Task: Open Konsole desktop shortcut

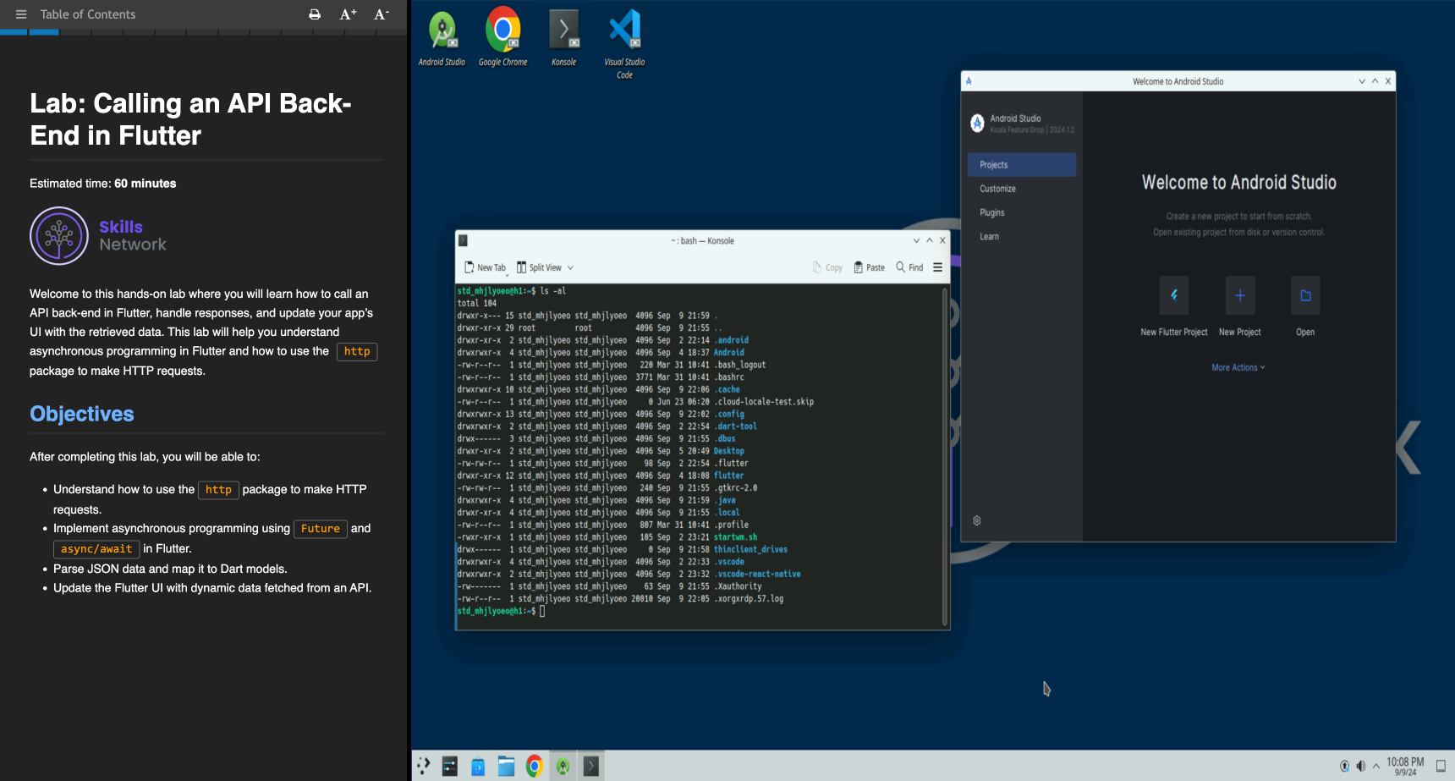Action: (x=564, y=37)
